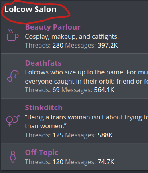Open the Stinkditch forum

(43, 107)
